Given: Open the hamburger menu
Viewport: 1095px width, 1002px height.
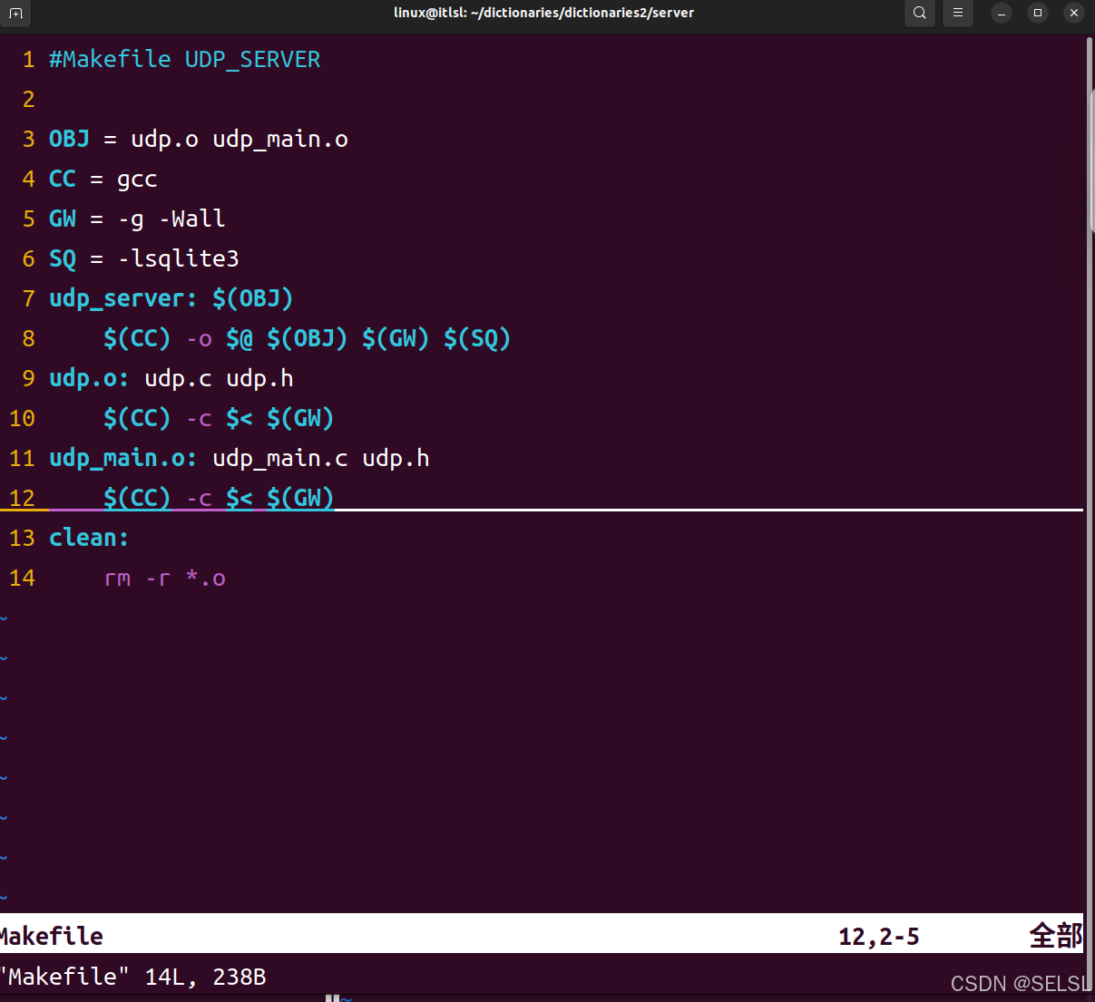Looking at the screenshot, I should point(958,13).
